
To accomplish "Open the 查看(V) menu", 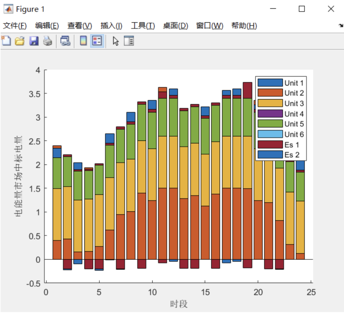I will point(80,26).
